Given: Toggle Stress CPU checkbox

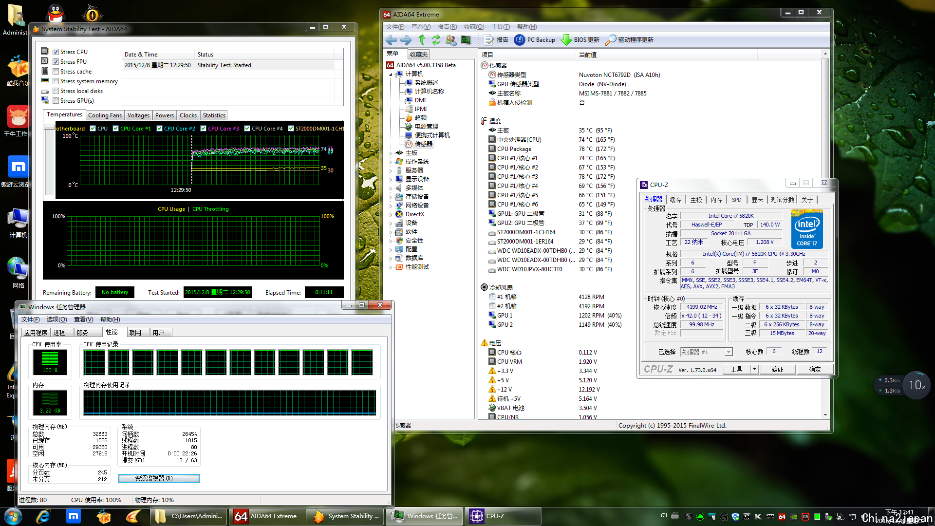Looking at the screenshot, I should 56,52.
